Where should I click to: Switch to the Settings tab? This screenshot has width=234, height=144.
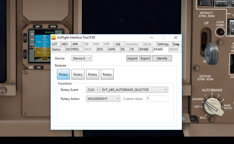(163, 44)
